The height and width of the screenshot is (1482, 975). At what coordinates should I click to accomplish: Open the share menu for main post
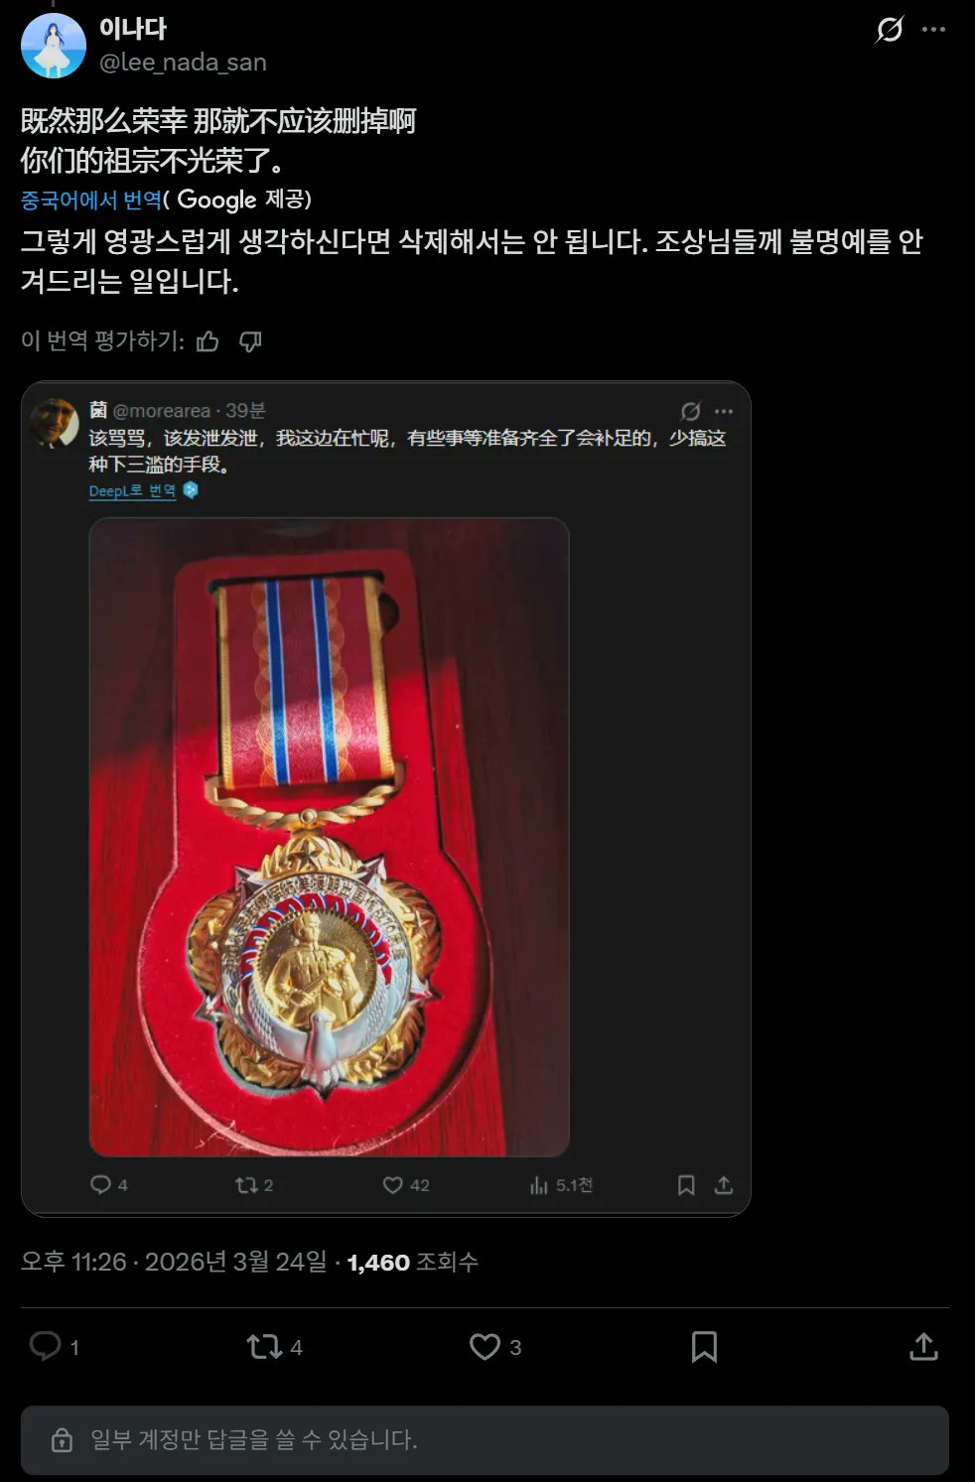pyautogui.click(x=923, y=1346)
